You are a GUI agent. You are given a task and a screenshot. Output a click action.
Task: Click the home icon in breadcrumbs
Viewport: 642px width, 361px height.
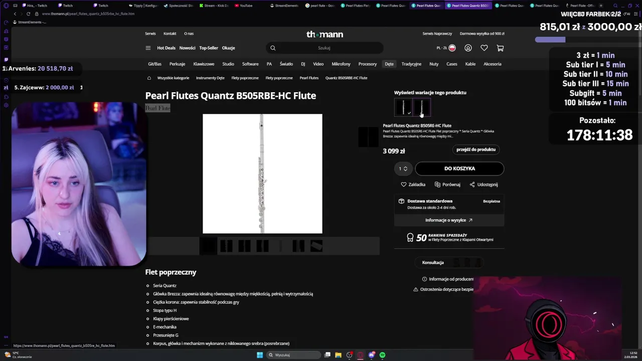pyautogui.click(x=149, y=78)
